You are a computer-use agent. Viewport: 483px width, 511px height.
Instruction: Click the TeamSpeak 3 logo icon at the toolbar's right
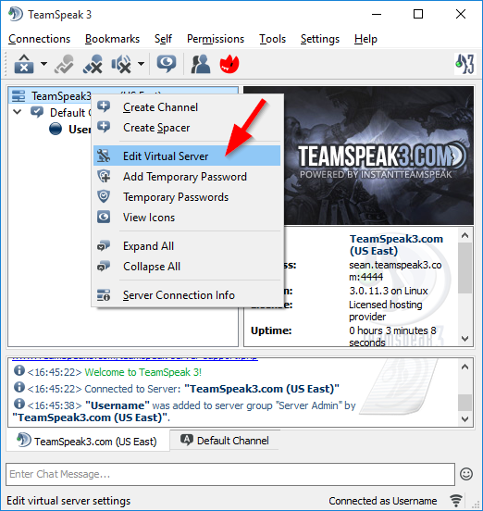click(464, 64)
